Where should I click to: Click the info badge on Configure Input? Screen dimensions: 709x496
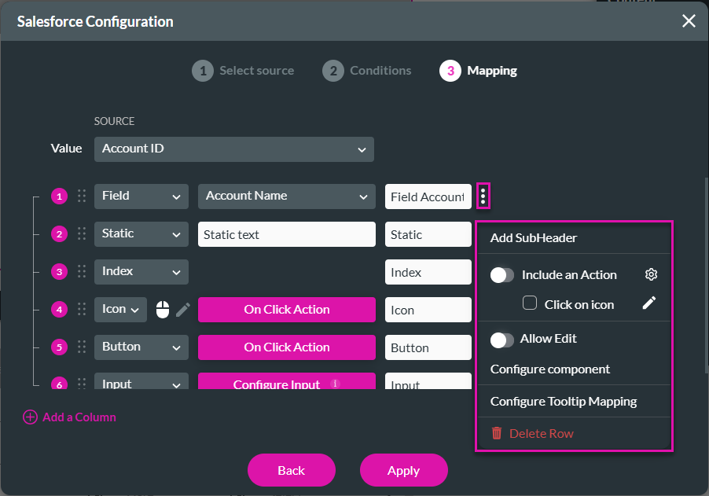point(335,384)
